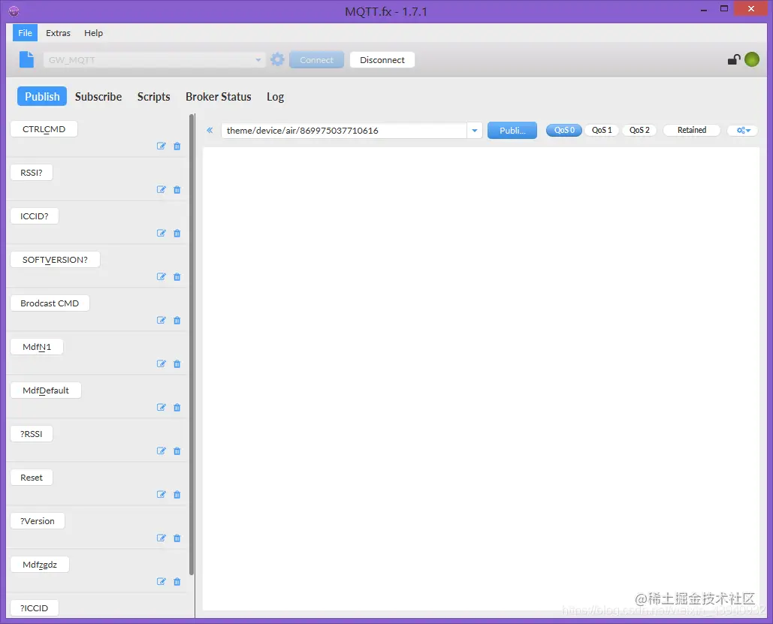The image size is (773, 624).
Task: Collapse the side panel with double-chevron icon
Action: point(210,131)
